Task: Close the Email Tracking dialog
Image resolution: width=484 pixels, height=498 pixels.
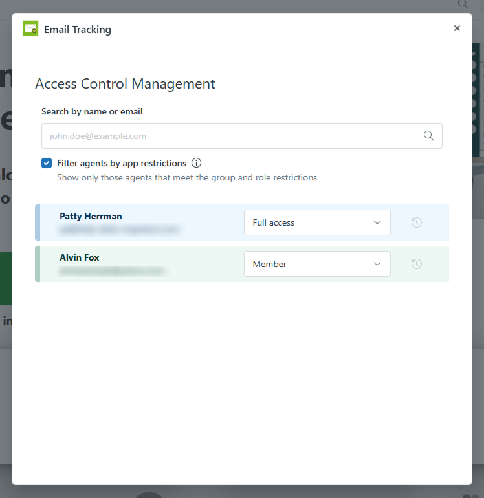Action: coord(457,28)
